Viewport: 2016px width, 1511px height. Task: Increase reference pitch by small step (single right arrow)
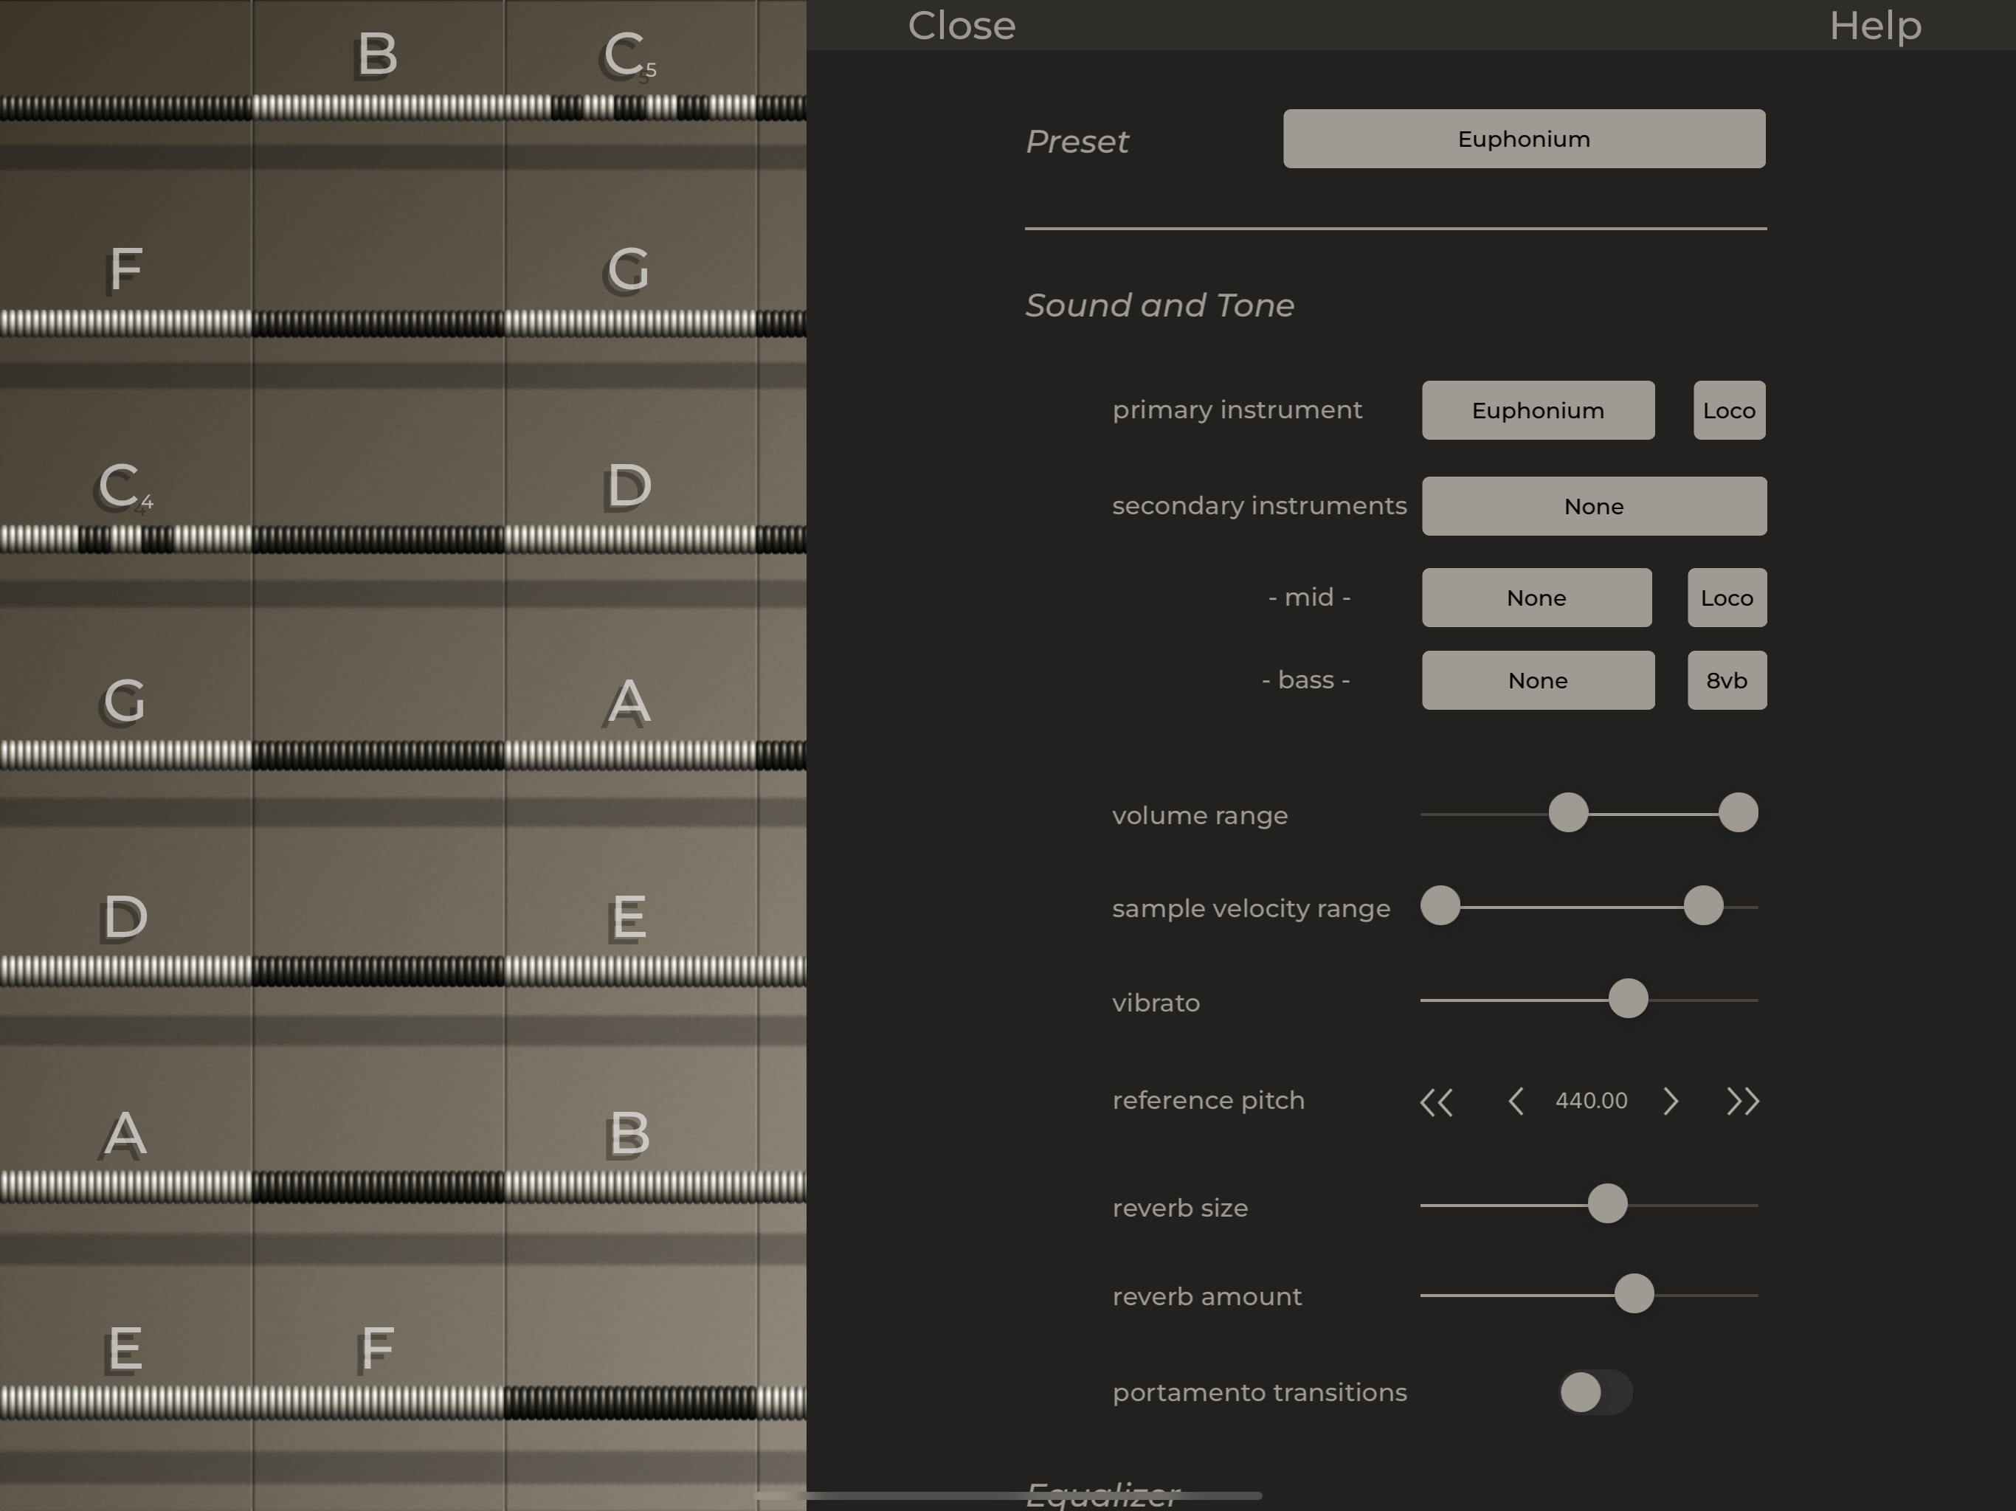tap(1671, 1102)
